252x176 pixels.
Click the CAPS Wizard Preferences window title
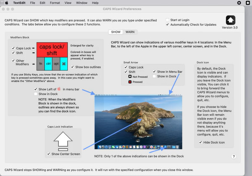pyautogui.click(x=122, y=9)
